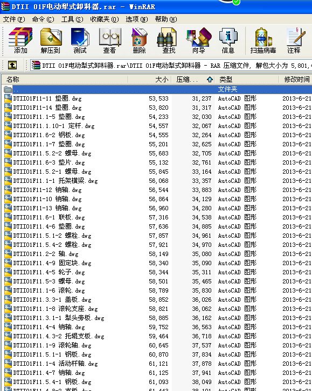Click file icon of DTII01F11.1-6 滚轮.dwg
This screenshot has width=312, height=391.
[x=8, y=290]
